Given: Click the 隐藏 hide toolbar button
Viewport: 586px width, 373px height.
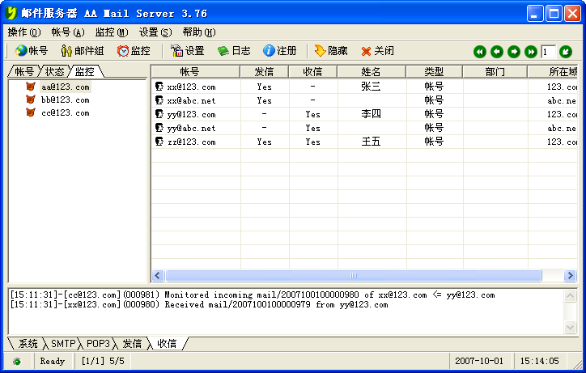Looking at the screenshot, I should point(331,51).
